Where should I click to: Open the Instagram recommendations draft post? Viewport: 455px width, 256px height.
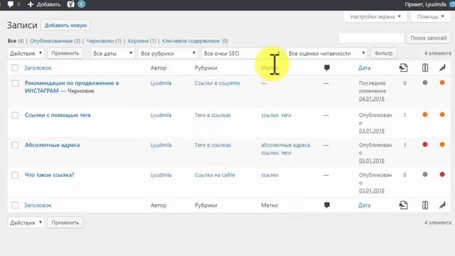coord(72,87)
